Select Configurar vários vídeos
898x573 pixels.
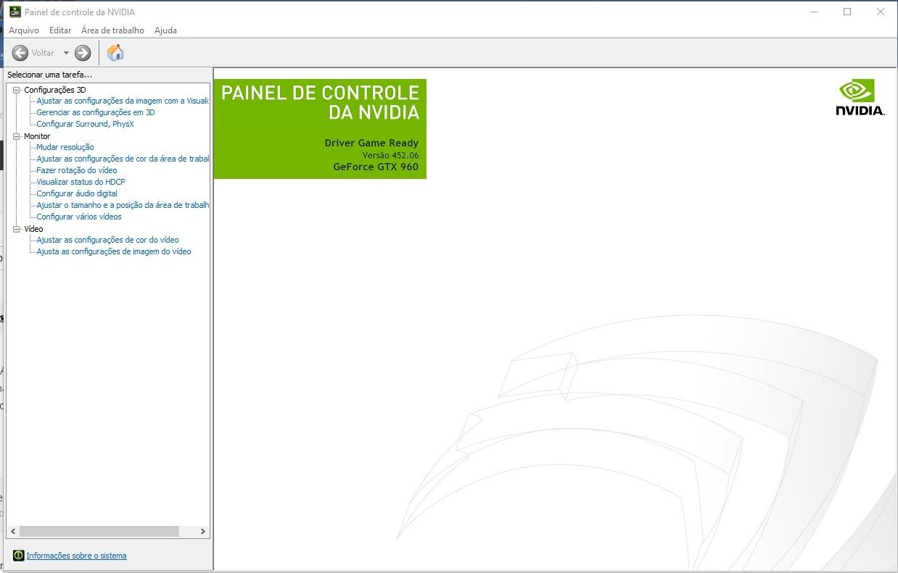pos(79,217)
